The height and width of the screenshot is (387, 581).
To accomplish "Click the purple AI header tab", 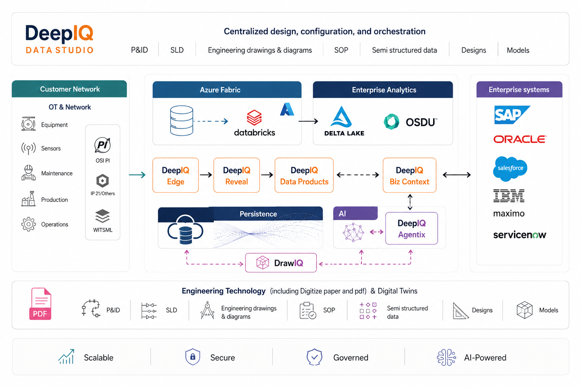I will point(356,214).
